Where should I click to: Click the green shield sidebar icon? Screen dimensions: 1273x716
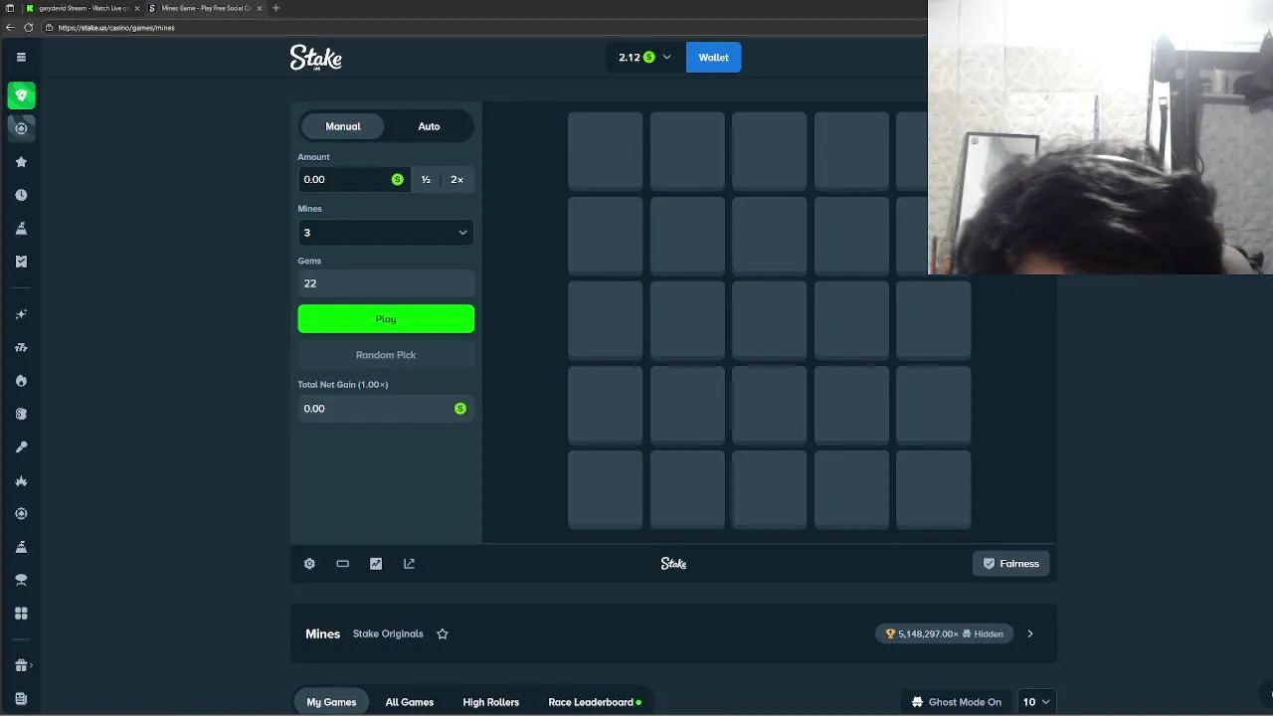(21, 95)
